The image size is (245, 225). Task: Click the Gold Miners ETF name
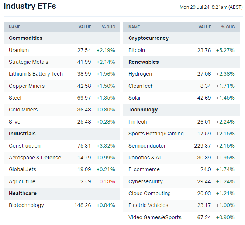tap(23, 110)
